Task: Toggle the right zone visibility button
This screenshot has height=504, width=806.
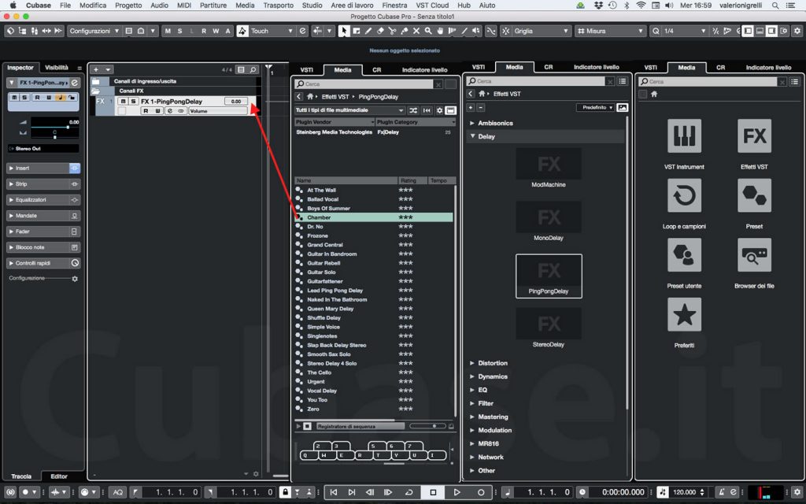Action: 771,31
